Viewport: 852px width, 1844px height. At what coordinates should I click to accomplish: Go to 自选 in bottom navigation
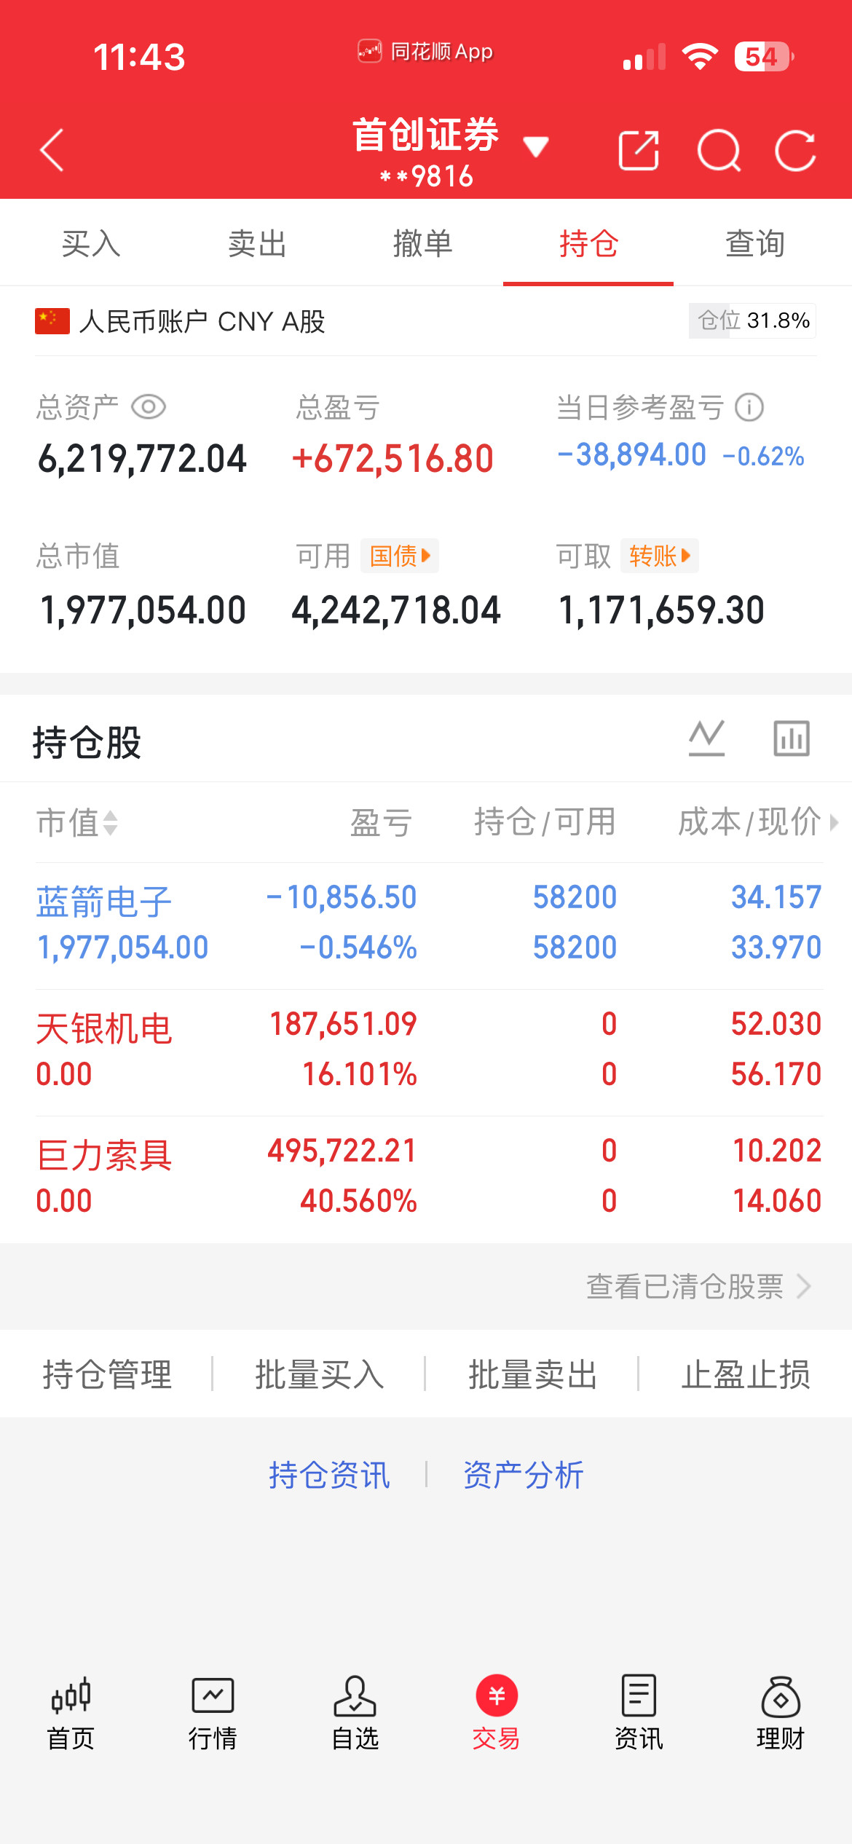(355, 1714)
